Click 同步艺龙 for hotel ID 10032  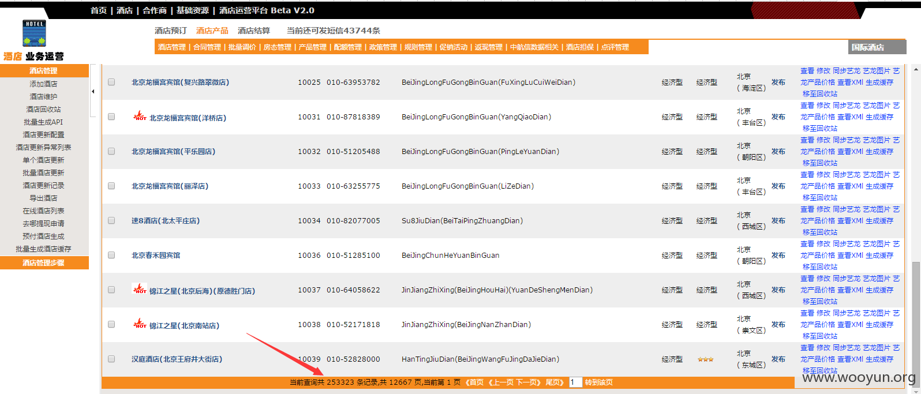[846, 140]
